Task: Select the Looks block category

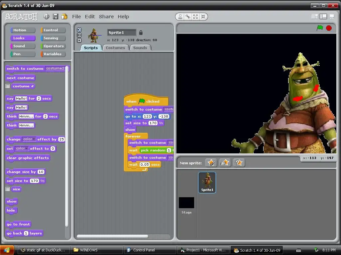Action: [x=23, y=38]
